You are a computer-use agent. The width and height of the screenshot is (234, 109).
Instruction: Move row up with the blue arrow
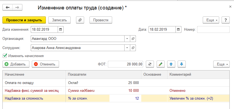tap(171, 64)
